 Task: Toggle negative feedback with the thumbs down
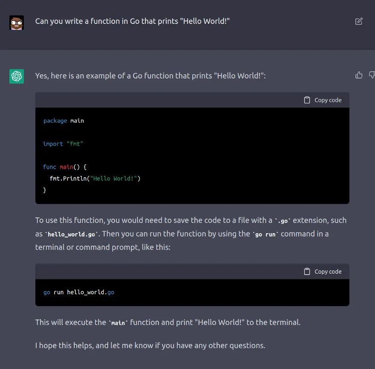point(372,75)
